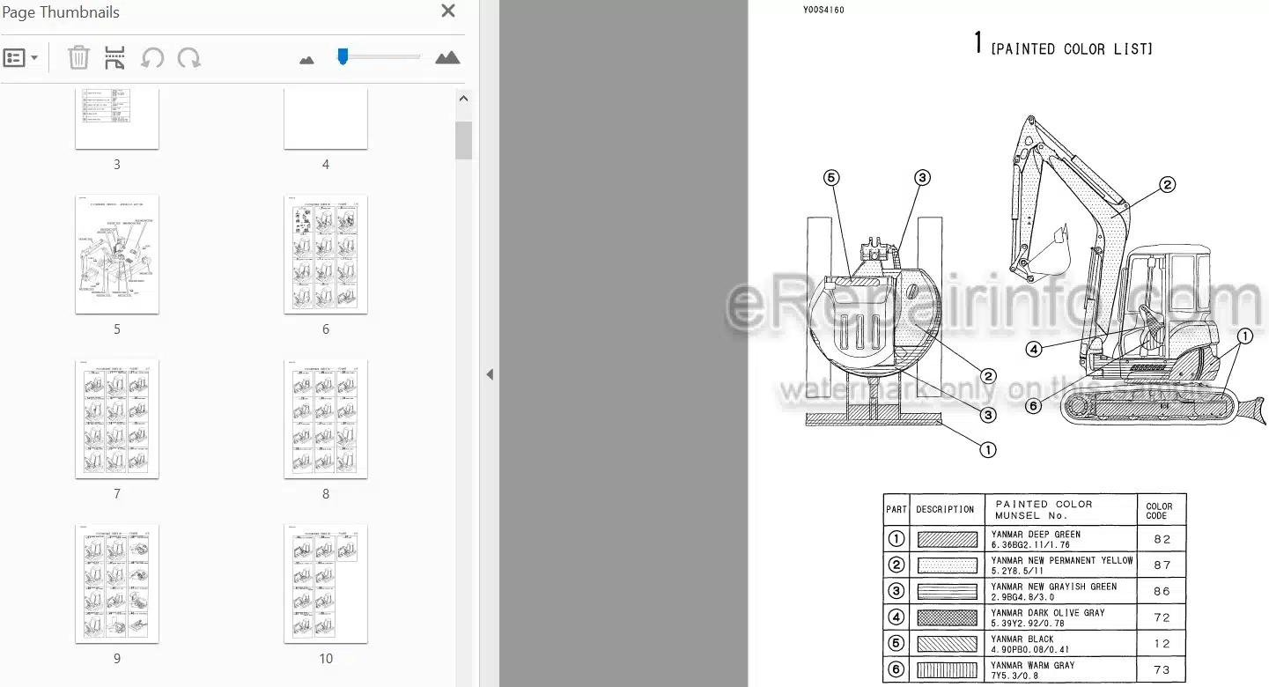Rotate pages clockwise
This screenshot has height=687, width=1269.
pos(188,58)
